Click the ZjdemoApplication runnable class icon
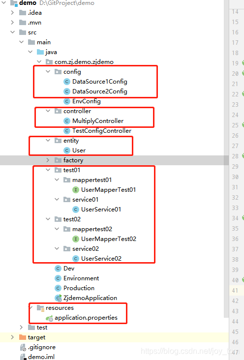 pos(58,298)
